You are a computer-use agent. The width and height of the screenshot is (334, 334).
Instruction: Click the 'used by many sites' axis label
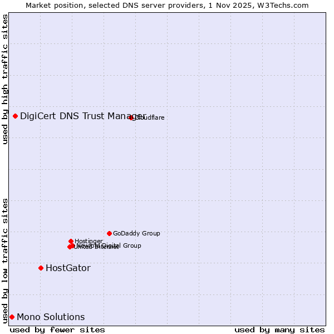pyautogui.click(x=279, y=330)
